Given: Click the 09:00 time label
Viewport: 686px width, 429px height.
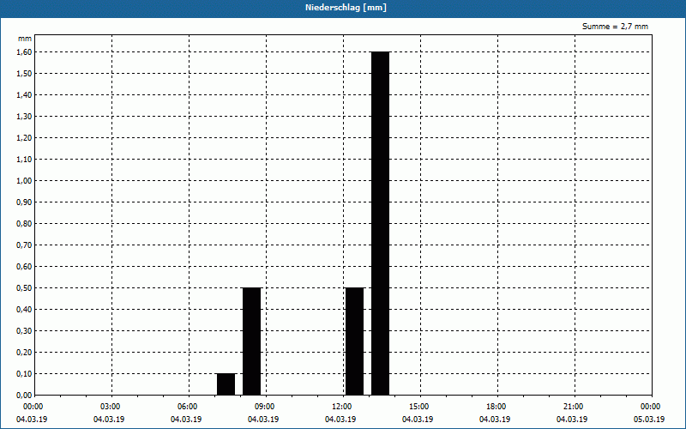Looking at the screenshot, I should tap(265, 407).
